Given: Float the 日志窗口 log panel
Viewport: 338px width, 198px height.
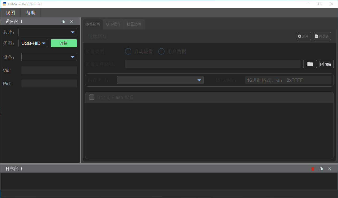Looking at the screenshot, I should tap(321, 169).
